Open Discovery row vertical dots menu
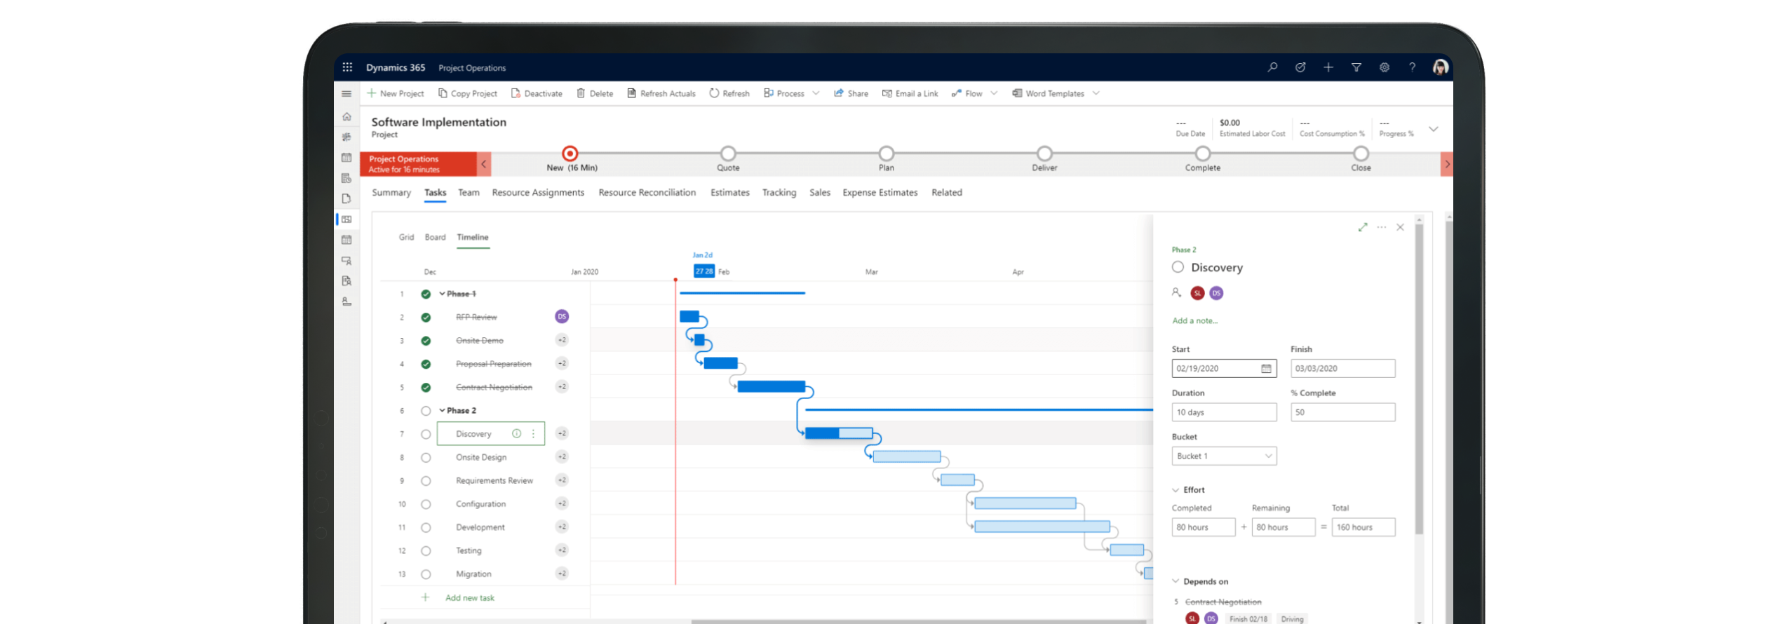The image size is (1778, 624). 534,434
